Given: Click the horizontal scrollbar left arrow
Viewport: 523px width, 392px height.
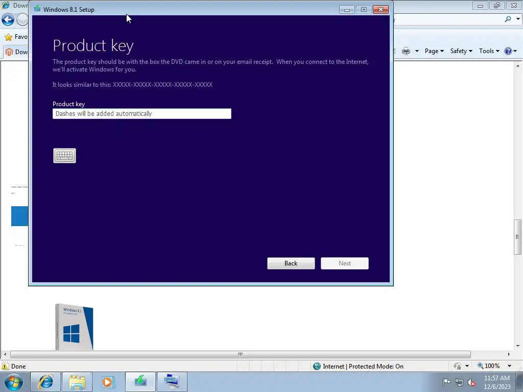Looking at the screenshot, I should pos(5,354).
